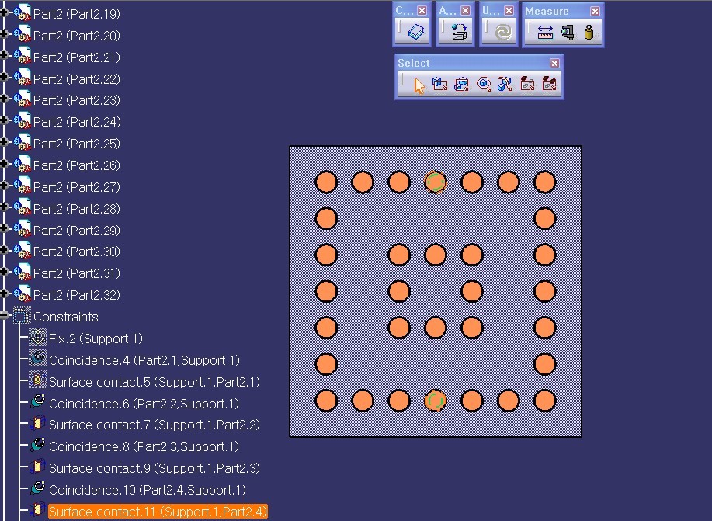This screenshot has width=712, height=521.
Task: Expand the Part2 (Part2.20) tree node
Action: pyautogui.click(x=4, y=33)
